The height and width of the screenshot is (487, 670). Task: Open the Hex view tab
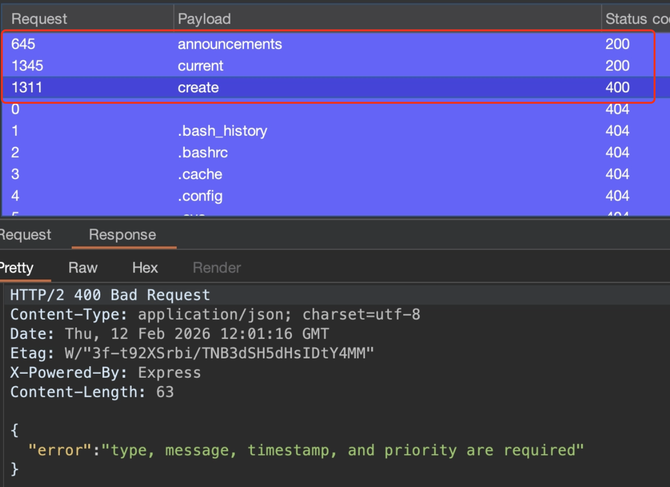(145, 268)
